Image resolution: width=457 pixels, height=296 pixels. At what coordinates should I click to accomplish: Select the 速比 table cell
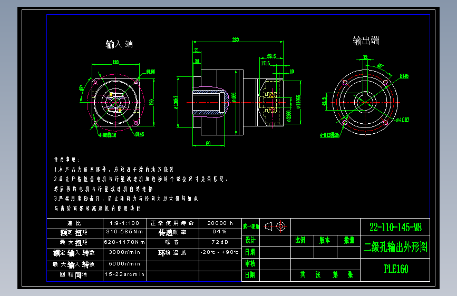tap(75, 223)
